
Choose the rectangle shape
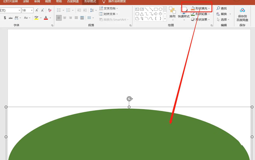click(x=156, y=9)
